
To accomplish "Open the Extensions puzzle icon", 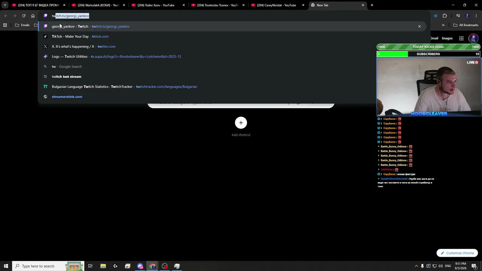I will [x=445, y=16].
